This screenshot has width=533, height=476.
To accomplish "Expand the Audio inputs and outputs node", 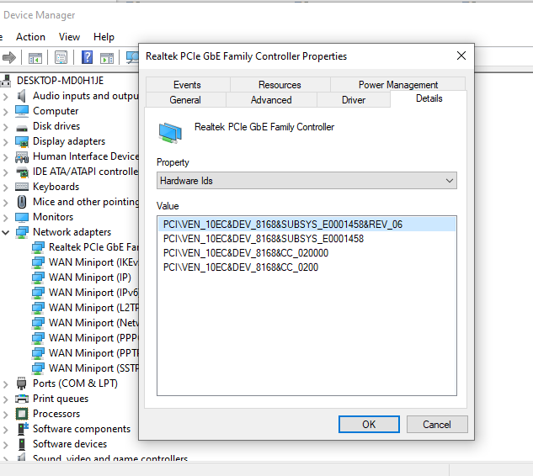I will click(5, 97).
